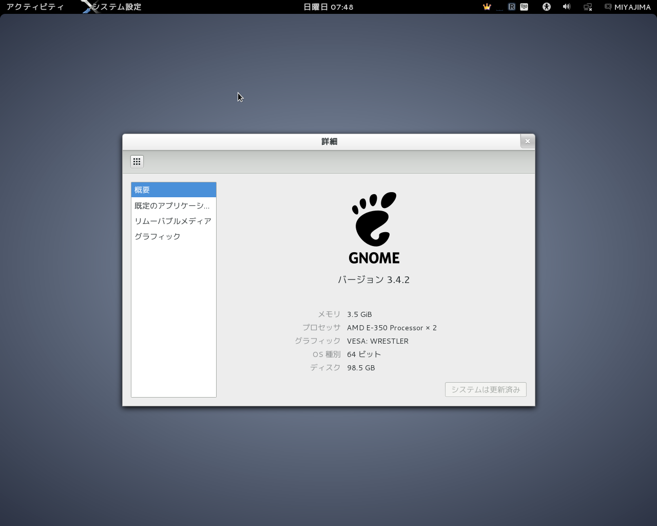Click the all settings grid icon

137,161
